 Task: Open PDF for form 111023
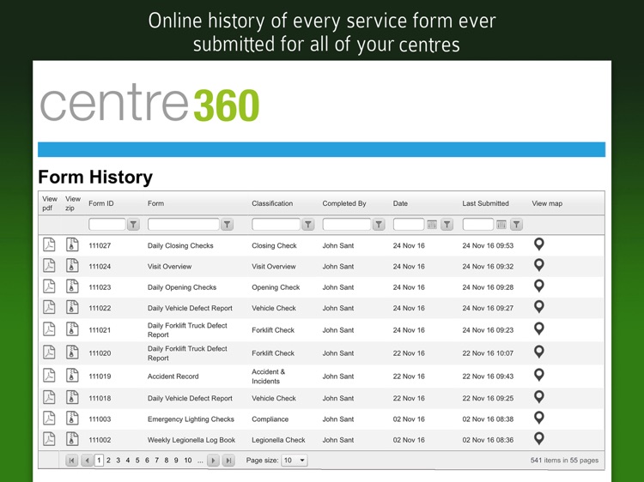point(49,286)
